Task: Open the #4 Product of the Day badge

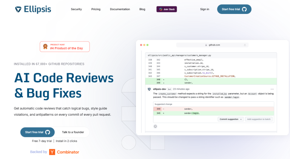Action: (65, 46)
